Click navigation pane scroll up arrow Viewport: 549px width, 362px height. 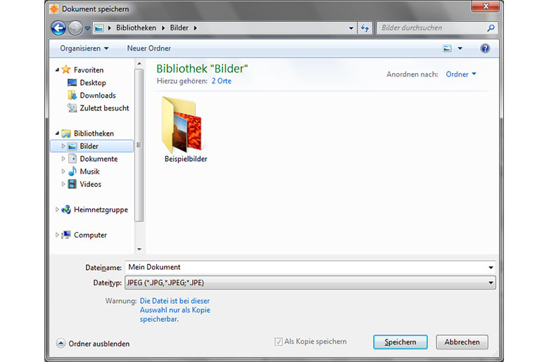coord(139,64)
